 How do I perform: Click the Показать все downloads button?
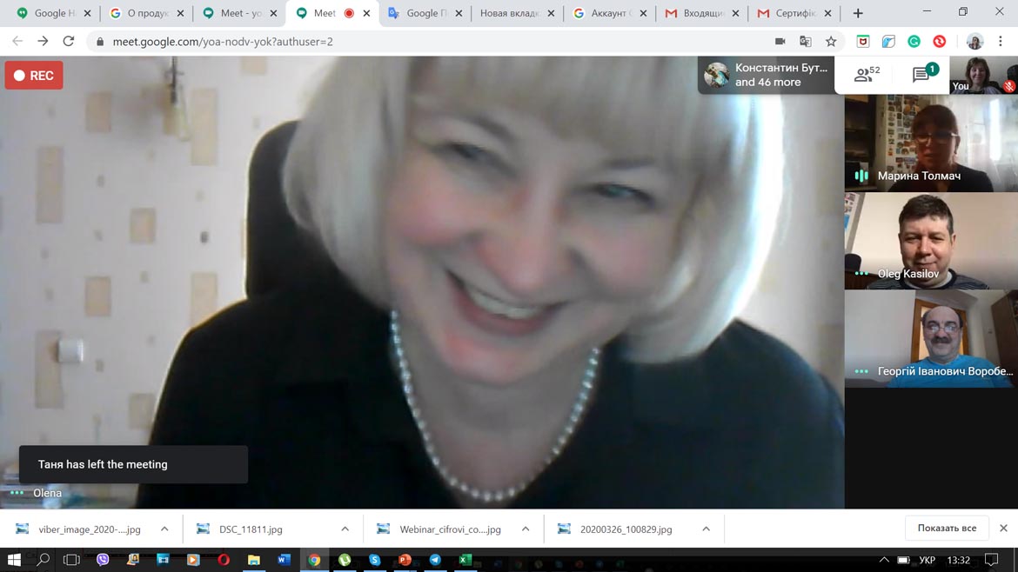coord(946,529)
